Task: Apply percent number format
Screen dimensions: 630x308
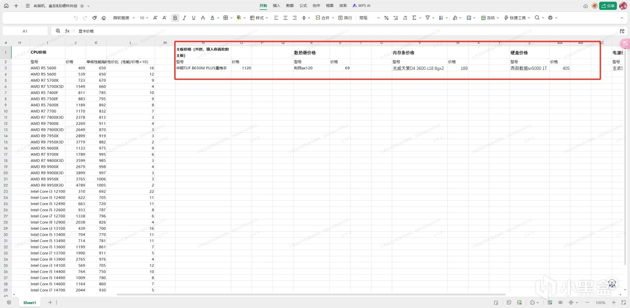Action: coord(386,18)
